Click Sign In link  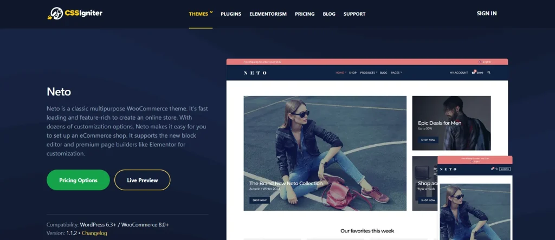(486, 14)
